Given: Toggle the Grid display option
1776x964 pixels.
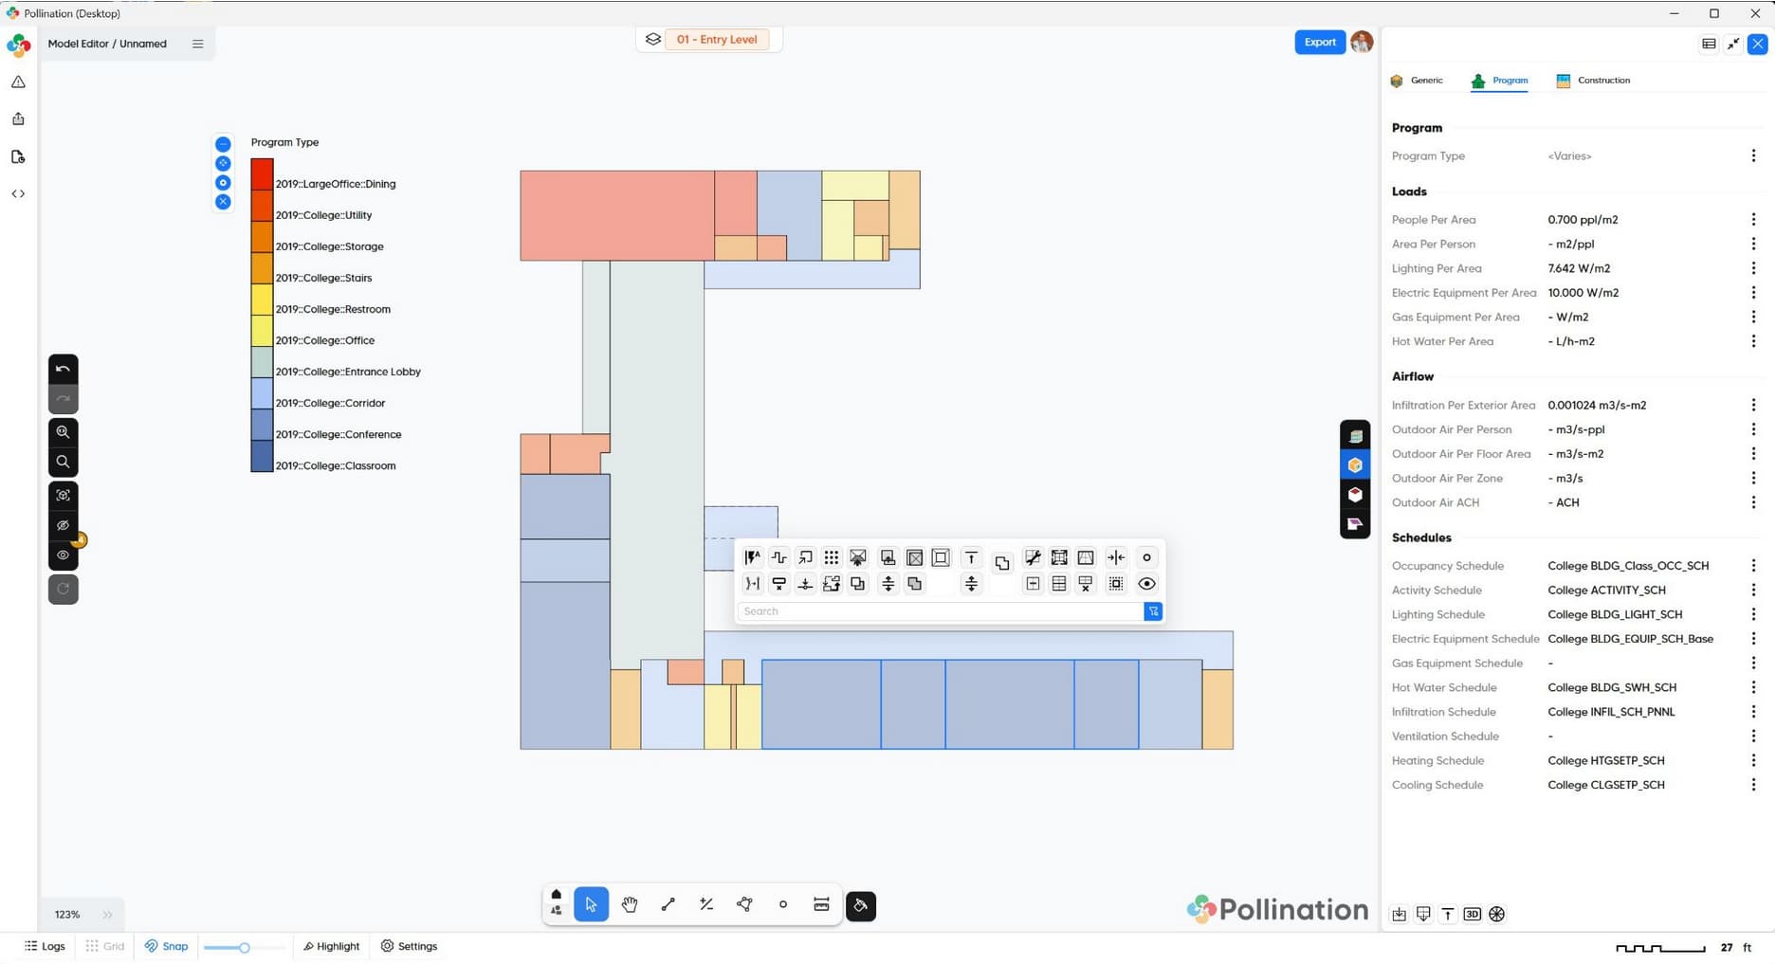Looking at the screenshot, I should pos(105,946).
